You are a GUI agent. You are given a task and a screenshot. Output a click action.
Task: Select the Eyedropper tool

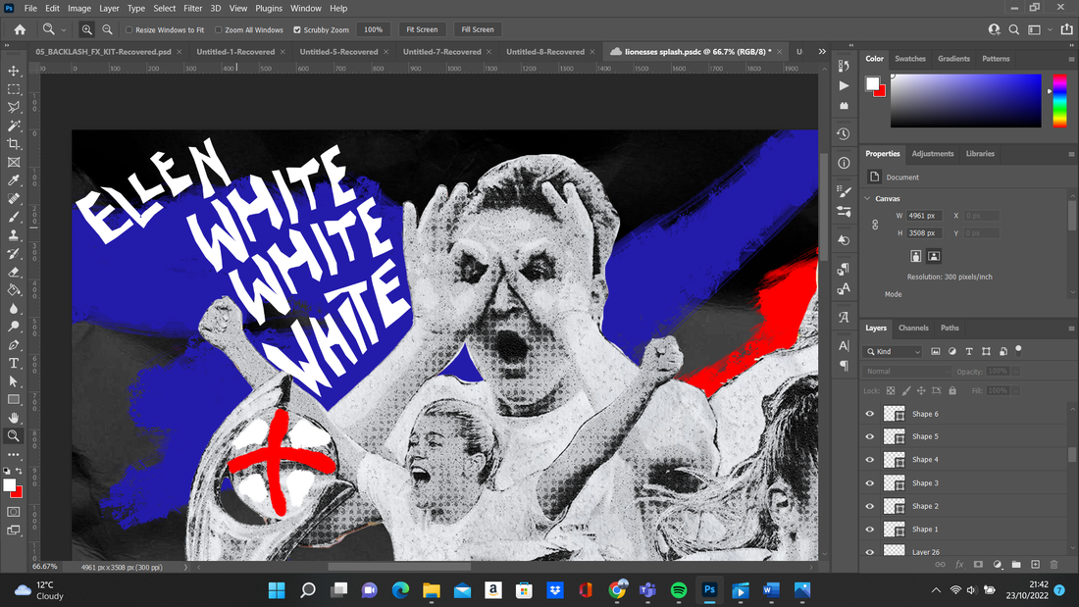click(x=14, y=180)
